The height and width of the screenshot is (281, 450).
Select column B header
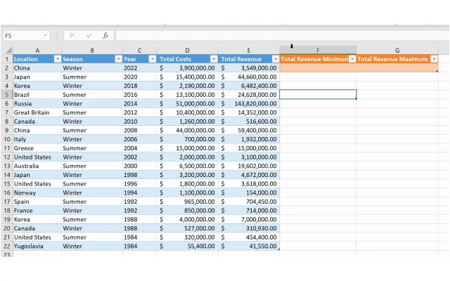coord(92,51)
